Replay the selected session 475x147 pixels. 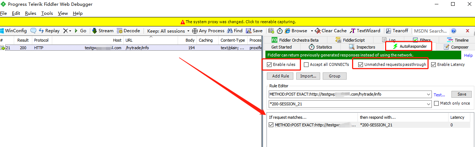click(x=49, y=31)
